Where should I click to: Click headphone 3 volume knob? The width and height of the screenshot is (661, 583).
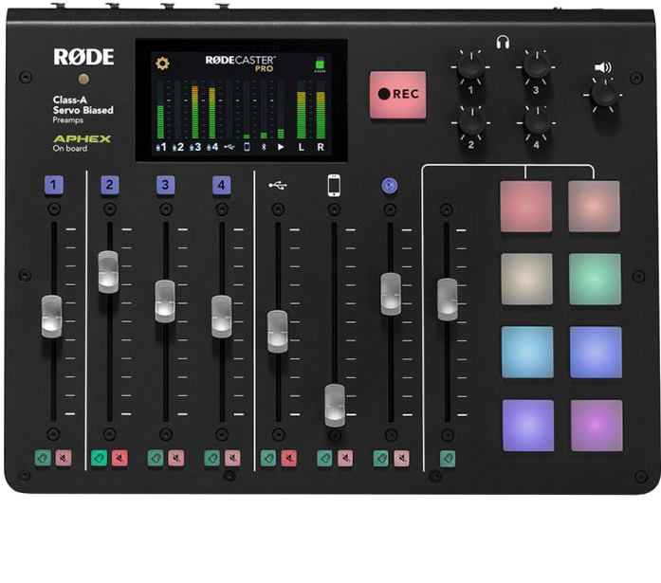(536, 66)
